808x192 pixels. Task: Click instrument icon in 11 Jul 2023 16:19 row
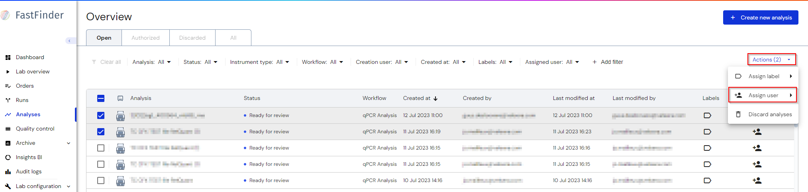pos(120,132)
